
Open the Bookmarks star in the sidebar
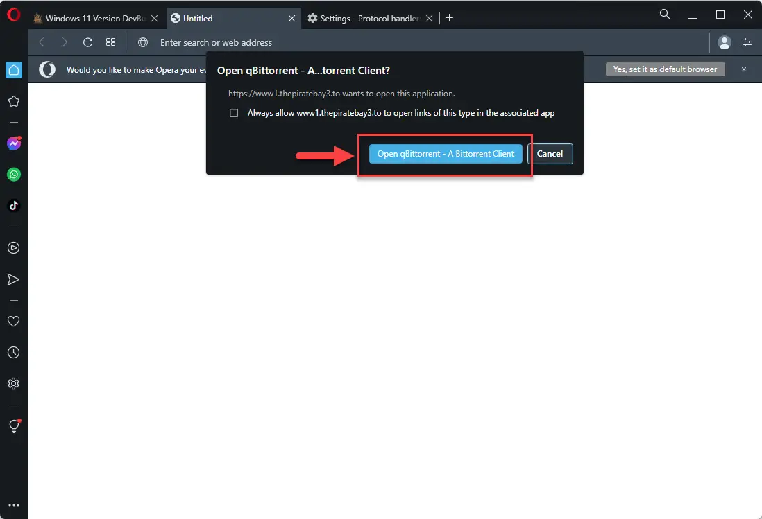14,101
